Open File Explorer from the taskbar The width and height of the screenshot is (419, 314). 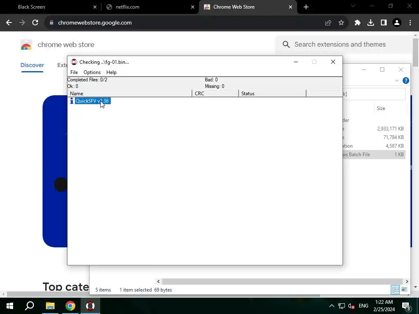[x=50, y=306]
